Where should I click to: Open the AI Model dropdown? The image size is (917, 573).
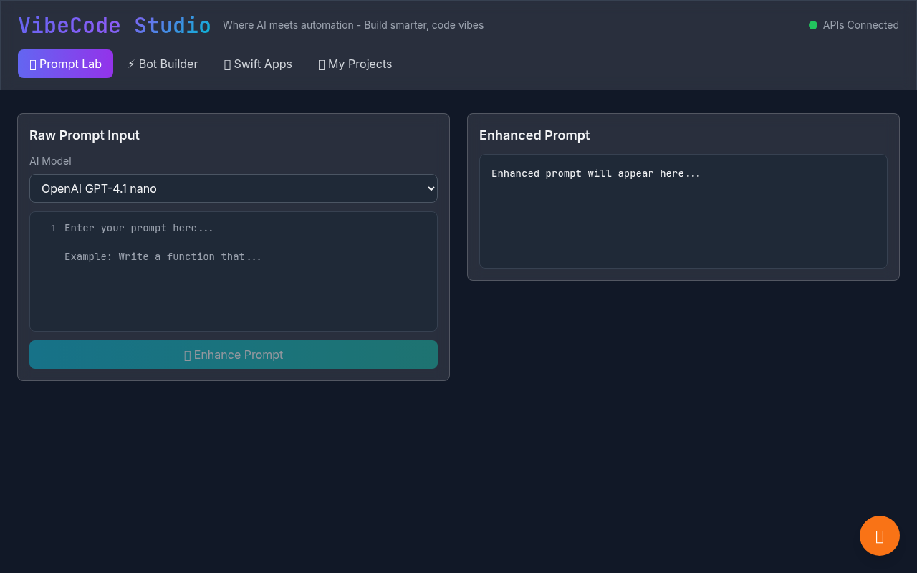234,188
